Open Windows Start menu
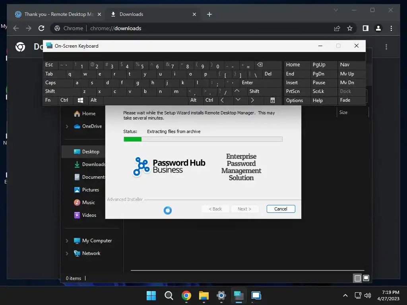 (151, 295)
